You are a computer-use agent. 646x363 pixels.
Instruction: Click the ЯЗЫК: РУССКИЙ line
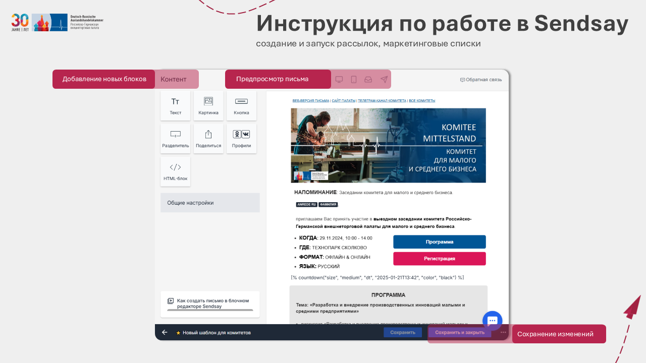coord(319,266)
